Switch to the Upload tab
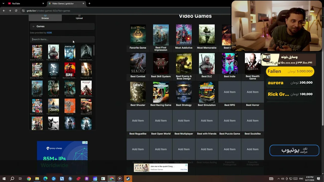 pyautogui.click(x=79, y=17)
